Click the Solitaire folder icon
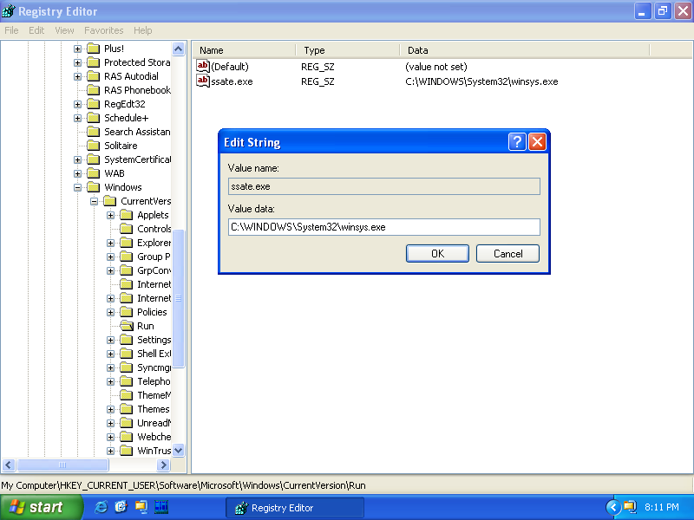The width and height of the screenshot is (694, 520). tap(94, 146)
